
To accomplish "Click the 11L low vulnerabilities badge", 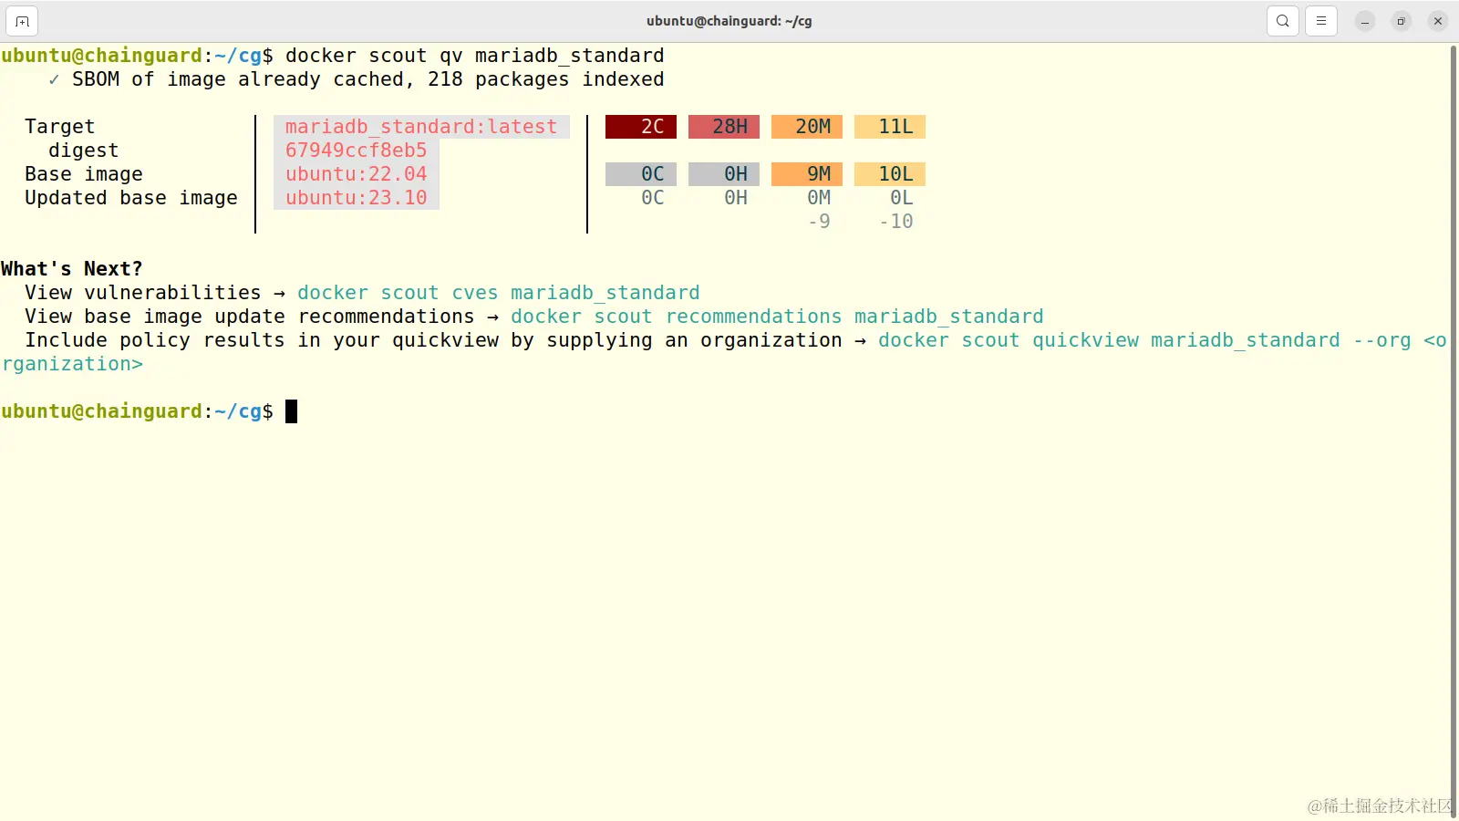I will pos(890,127).
